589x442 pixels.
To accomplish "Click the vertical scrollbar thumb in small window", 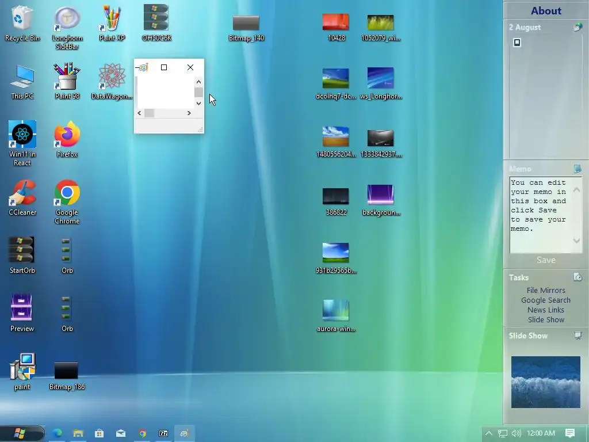I will [x=198, y=92].
